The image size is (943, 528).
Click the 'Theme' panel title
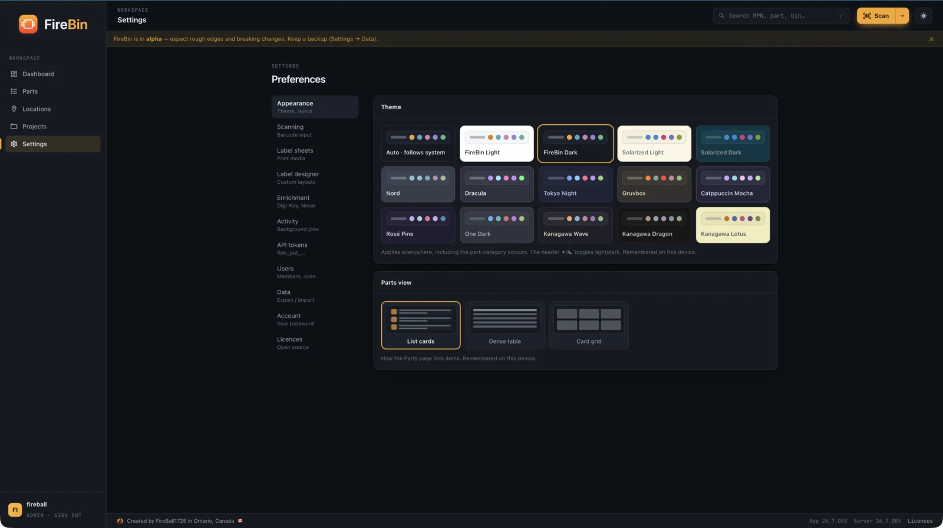[x=391, y=107]
